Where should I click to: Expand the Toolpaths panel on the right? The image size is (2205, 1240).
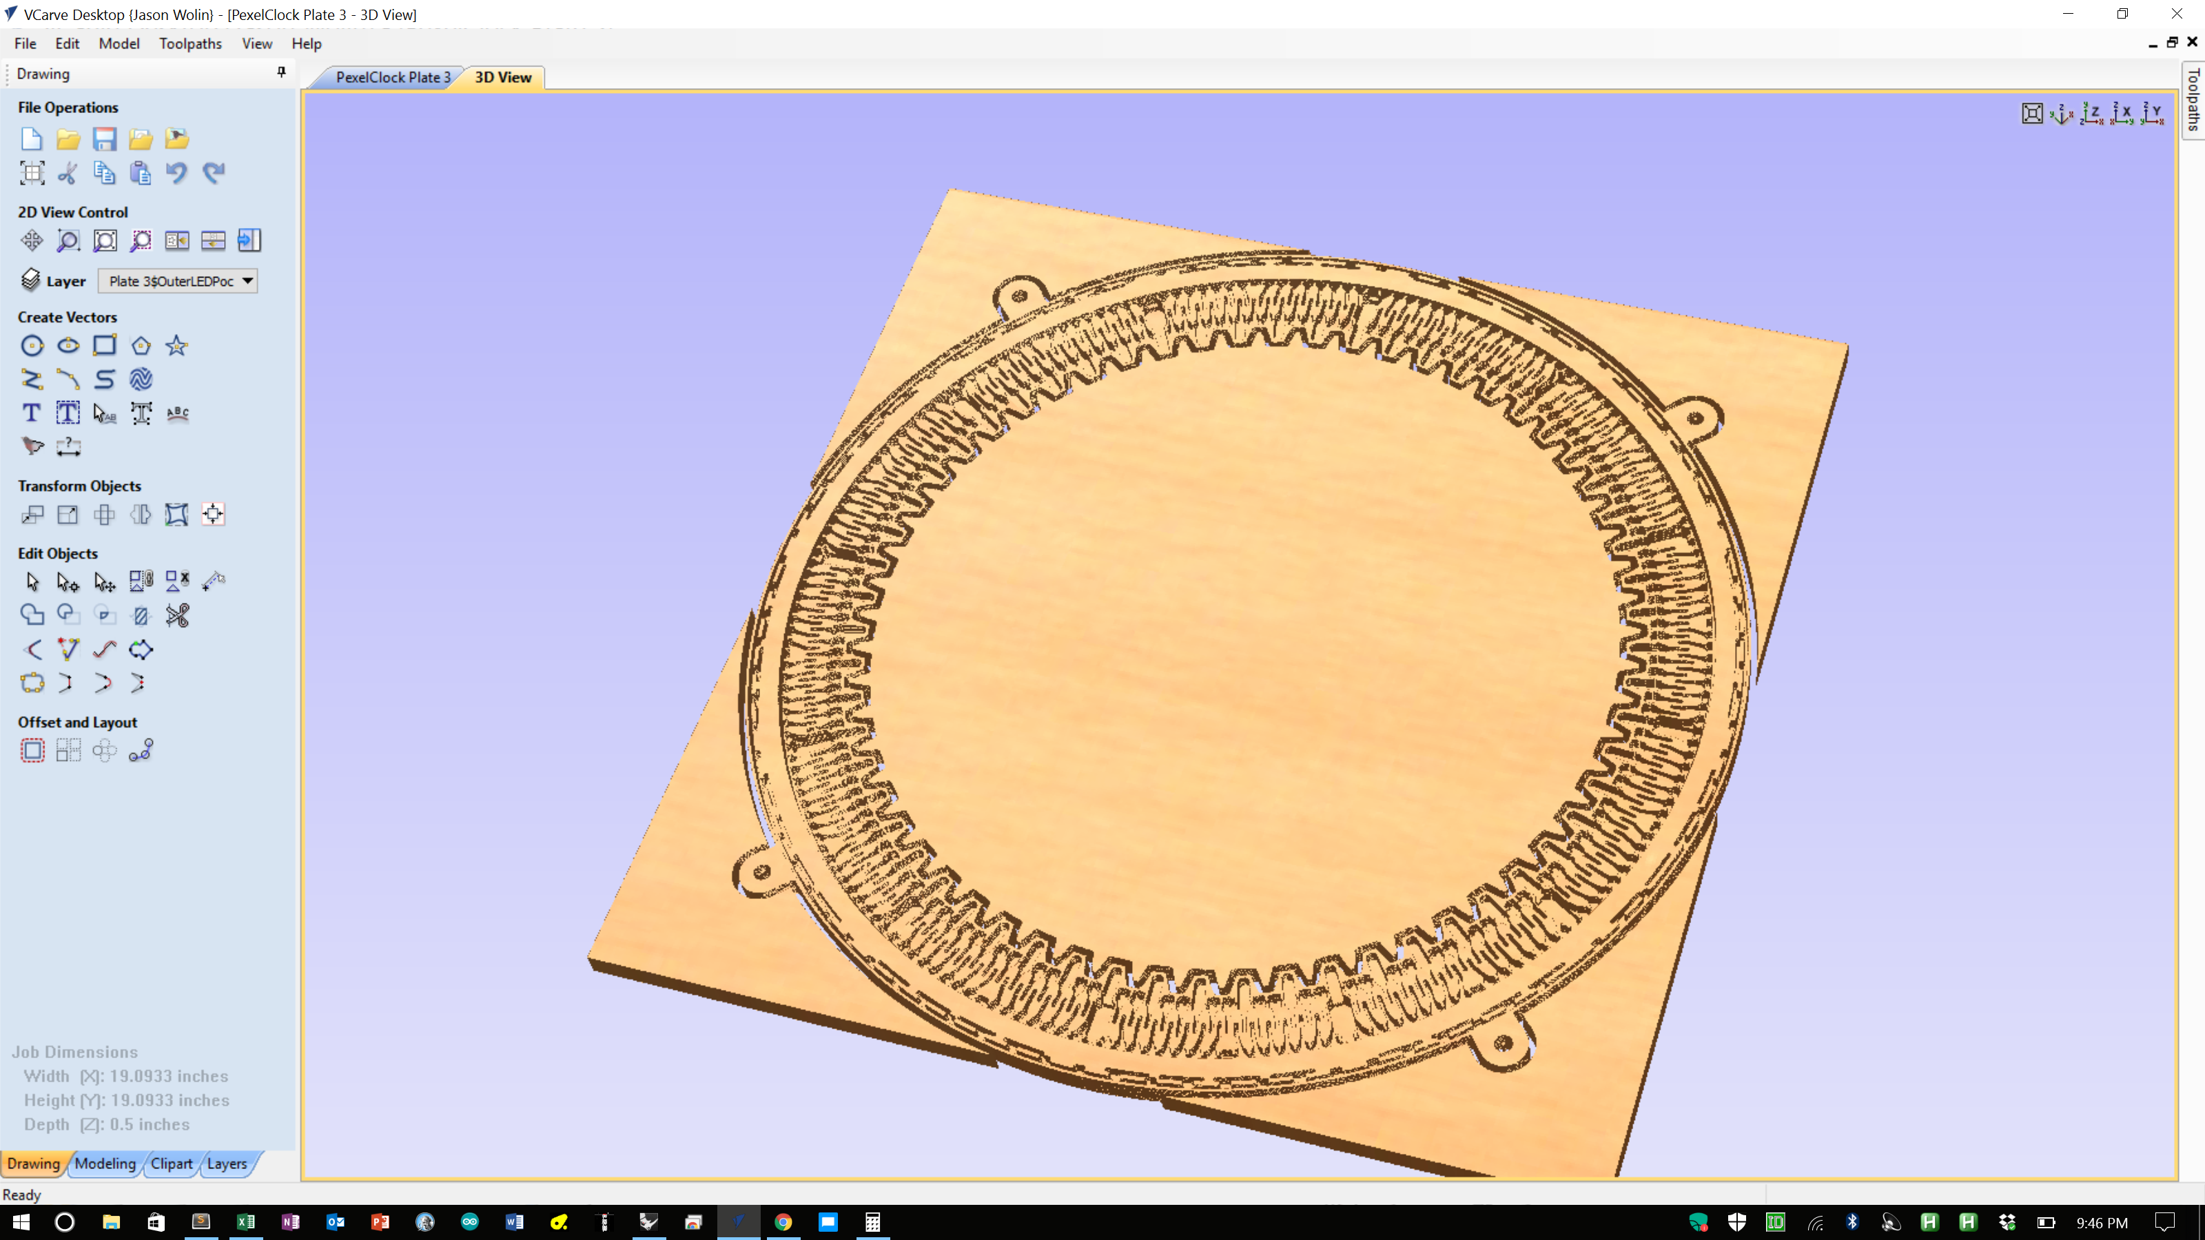point(2193,99)
